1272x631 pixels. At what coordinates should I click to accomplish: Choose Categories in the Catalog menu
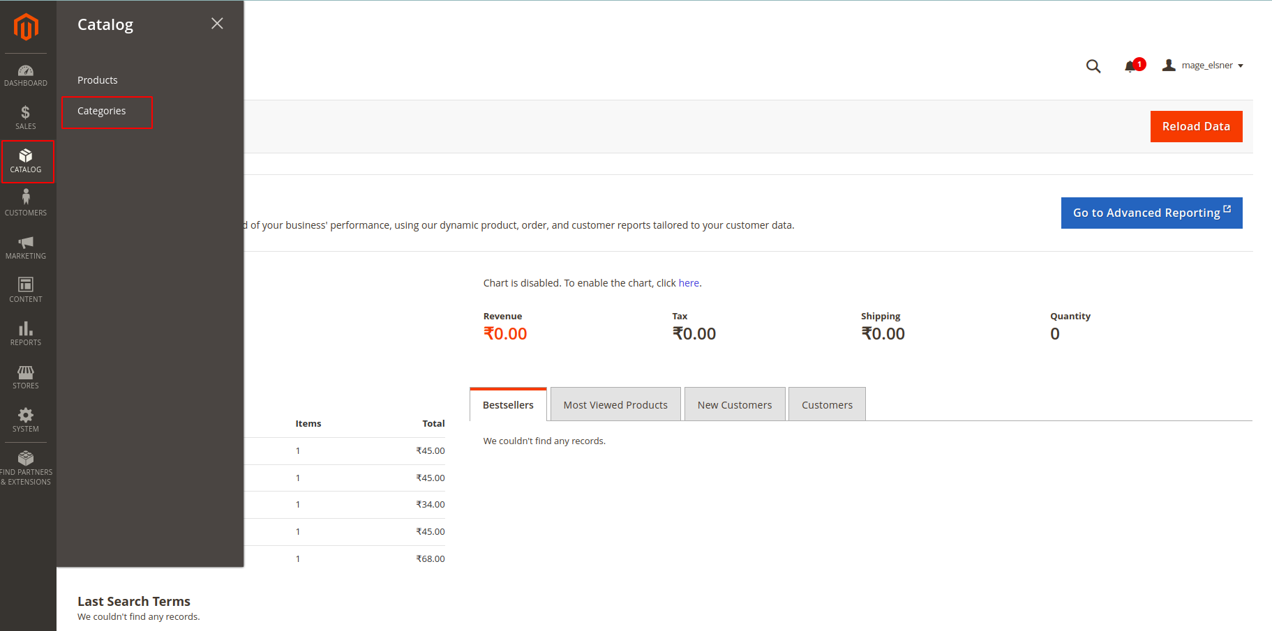coord(102,111)
